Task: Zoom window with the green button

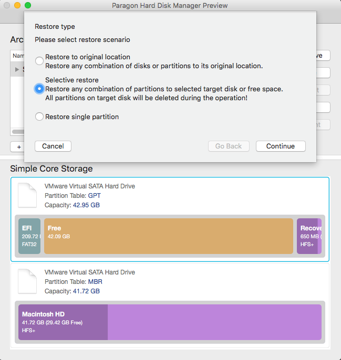Action: (x=28, y=5)
